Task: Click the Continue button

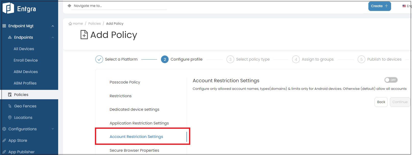Action: pos(400,102)
